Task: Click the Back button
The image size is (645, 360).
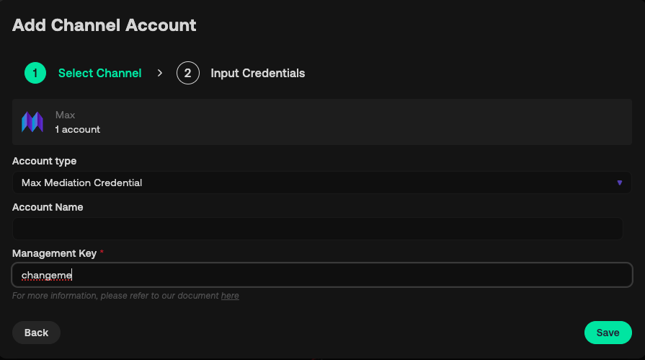Action: point(36,333)
